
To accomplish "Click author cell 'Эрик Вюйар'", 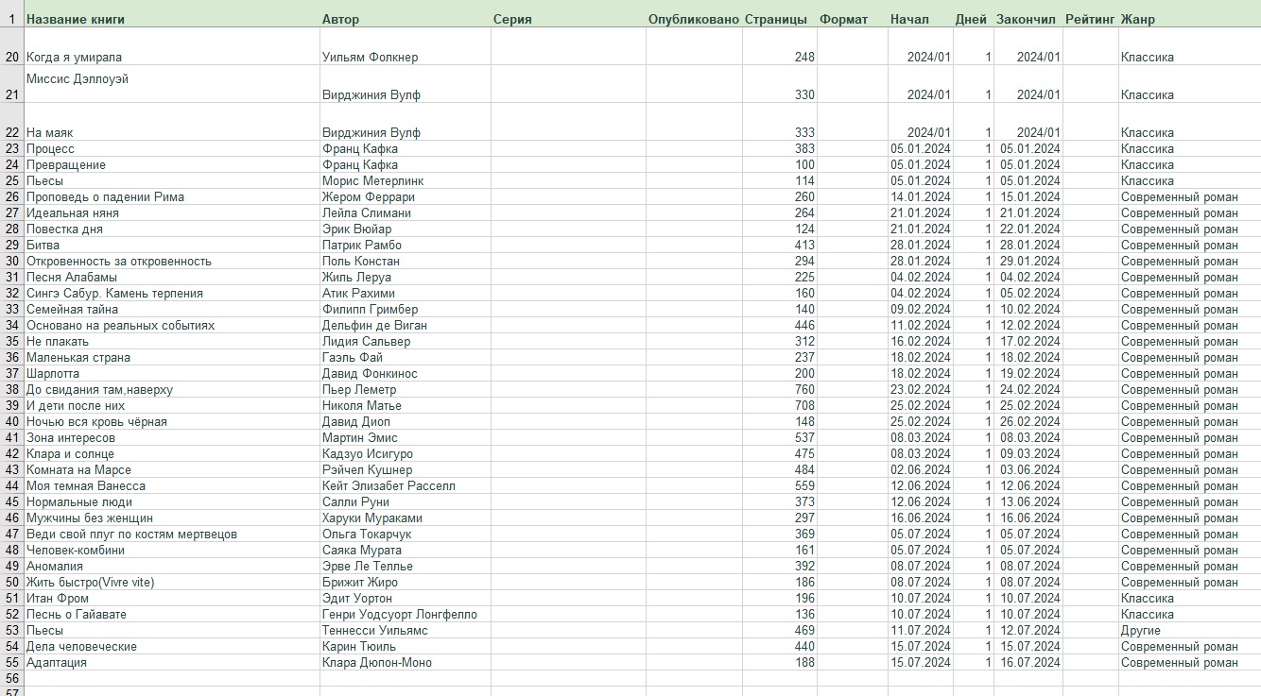I will 405,229.
